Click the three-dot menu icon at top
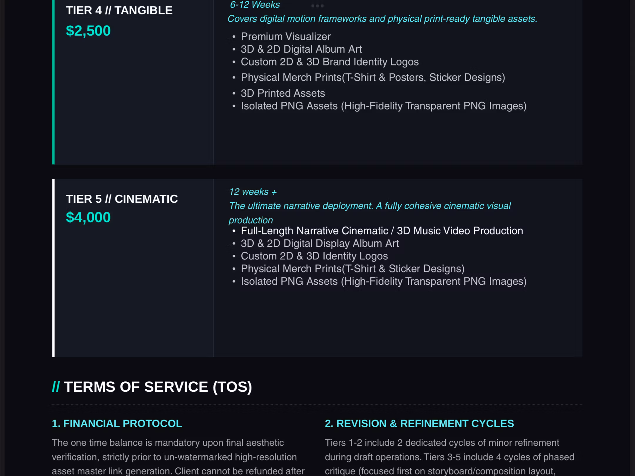The image size is (635, 476). pos(317,6)
